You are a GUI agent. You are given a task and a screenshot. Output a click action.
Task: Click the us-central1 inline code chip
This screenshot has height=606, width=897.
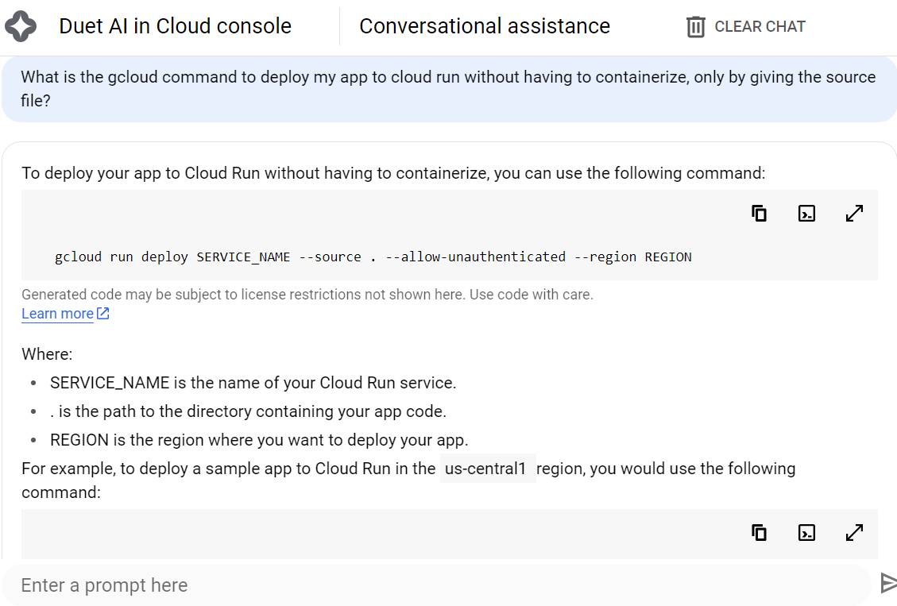coord(487,469)
